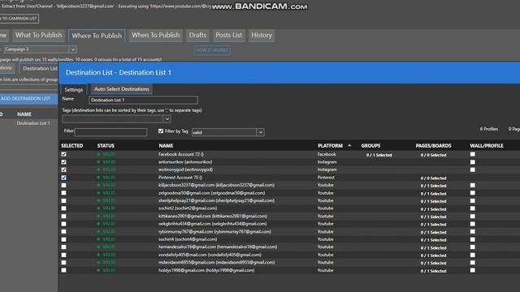Open the Tags dropdown arrow

click(167, 119)
